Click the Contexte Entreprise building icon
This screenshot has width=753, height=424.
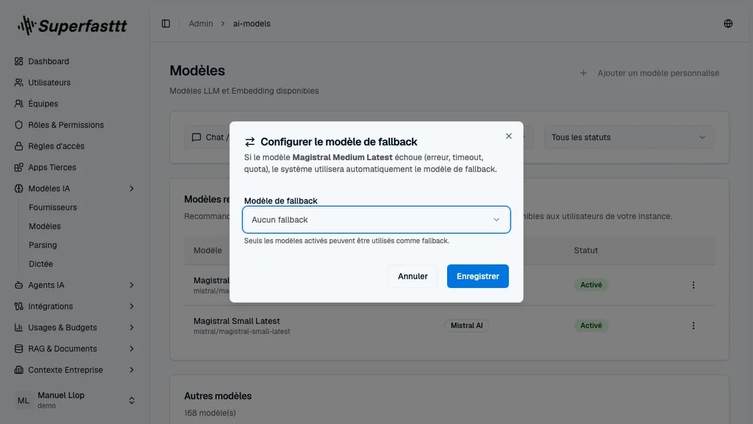coord(19,370)
